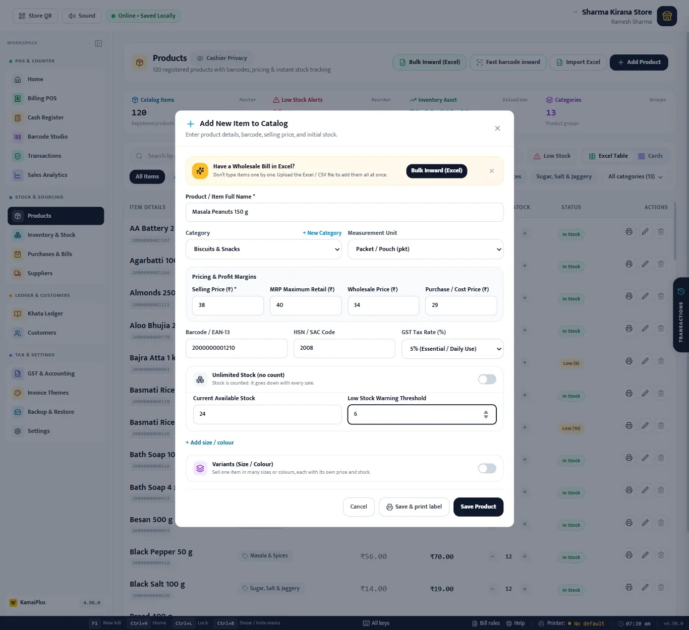Click the Barcode Studio sidebar icon
689x630 pixels.
pyautogui.click(x=18, y=137)
